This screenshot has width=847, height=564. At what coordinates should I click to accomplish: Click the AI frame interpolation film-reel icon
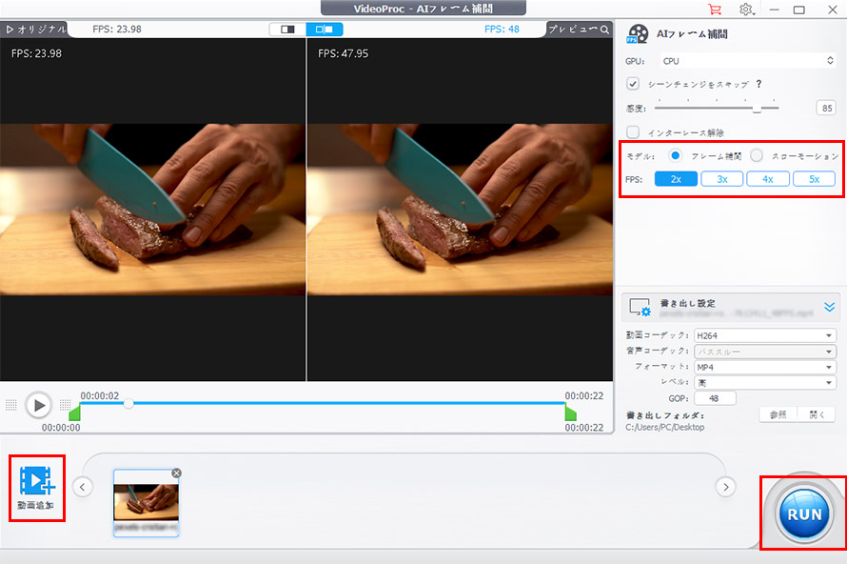638,34
